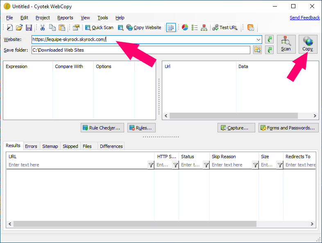Click the Redirects To filter text box

[300, 165]
